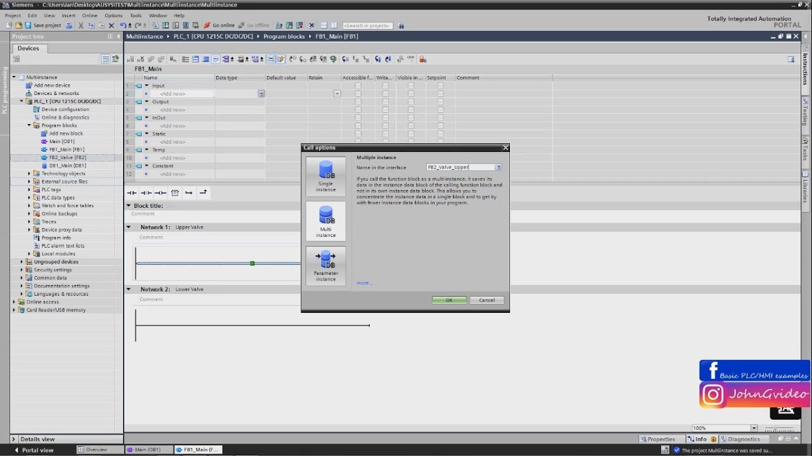Viewport: 812px width, 456px height.
Task: Click Cancel in Call options dialog
Action: 487,300
